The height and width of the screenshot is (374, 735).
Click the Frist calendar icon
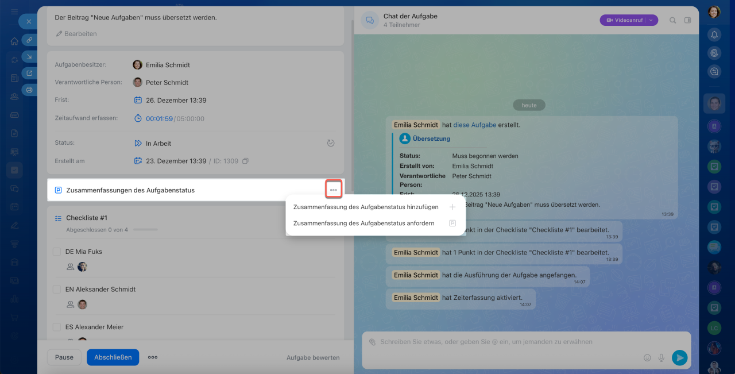pyautogui.click(x=138, y=100)
